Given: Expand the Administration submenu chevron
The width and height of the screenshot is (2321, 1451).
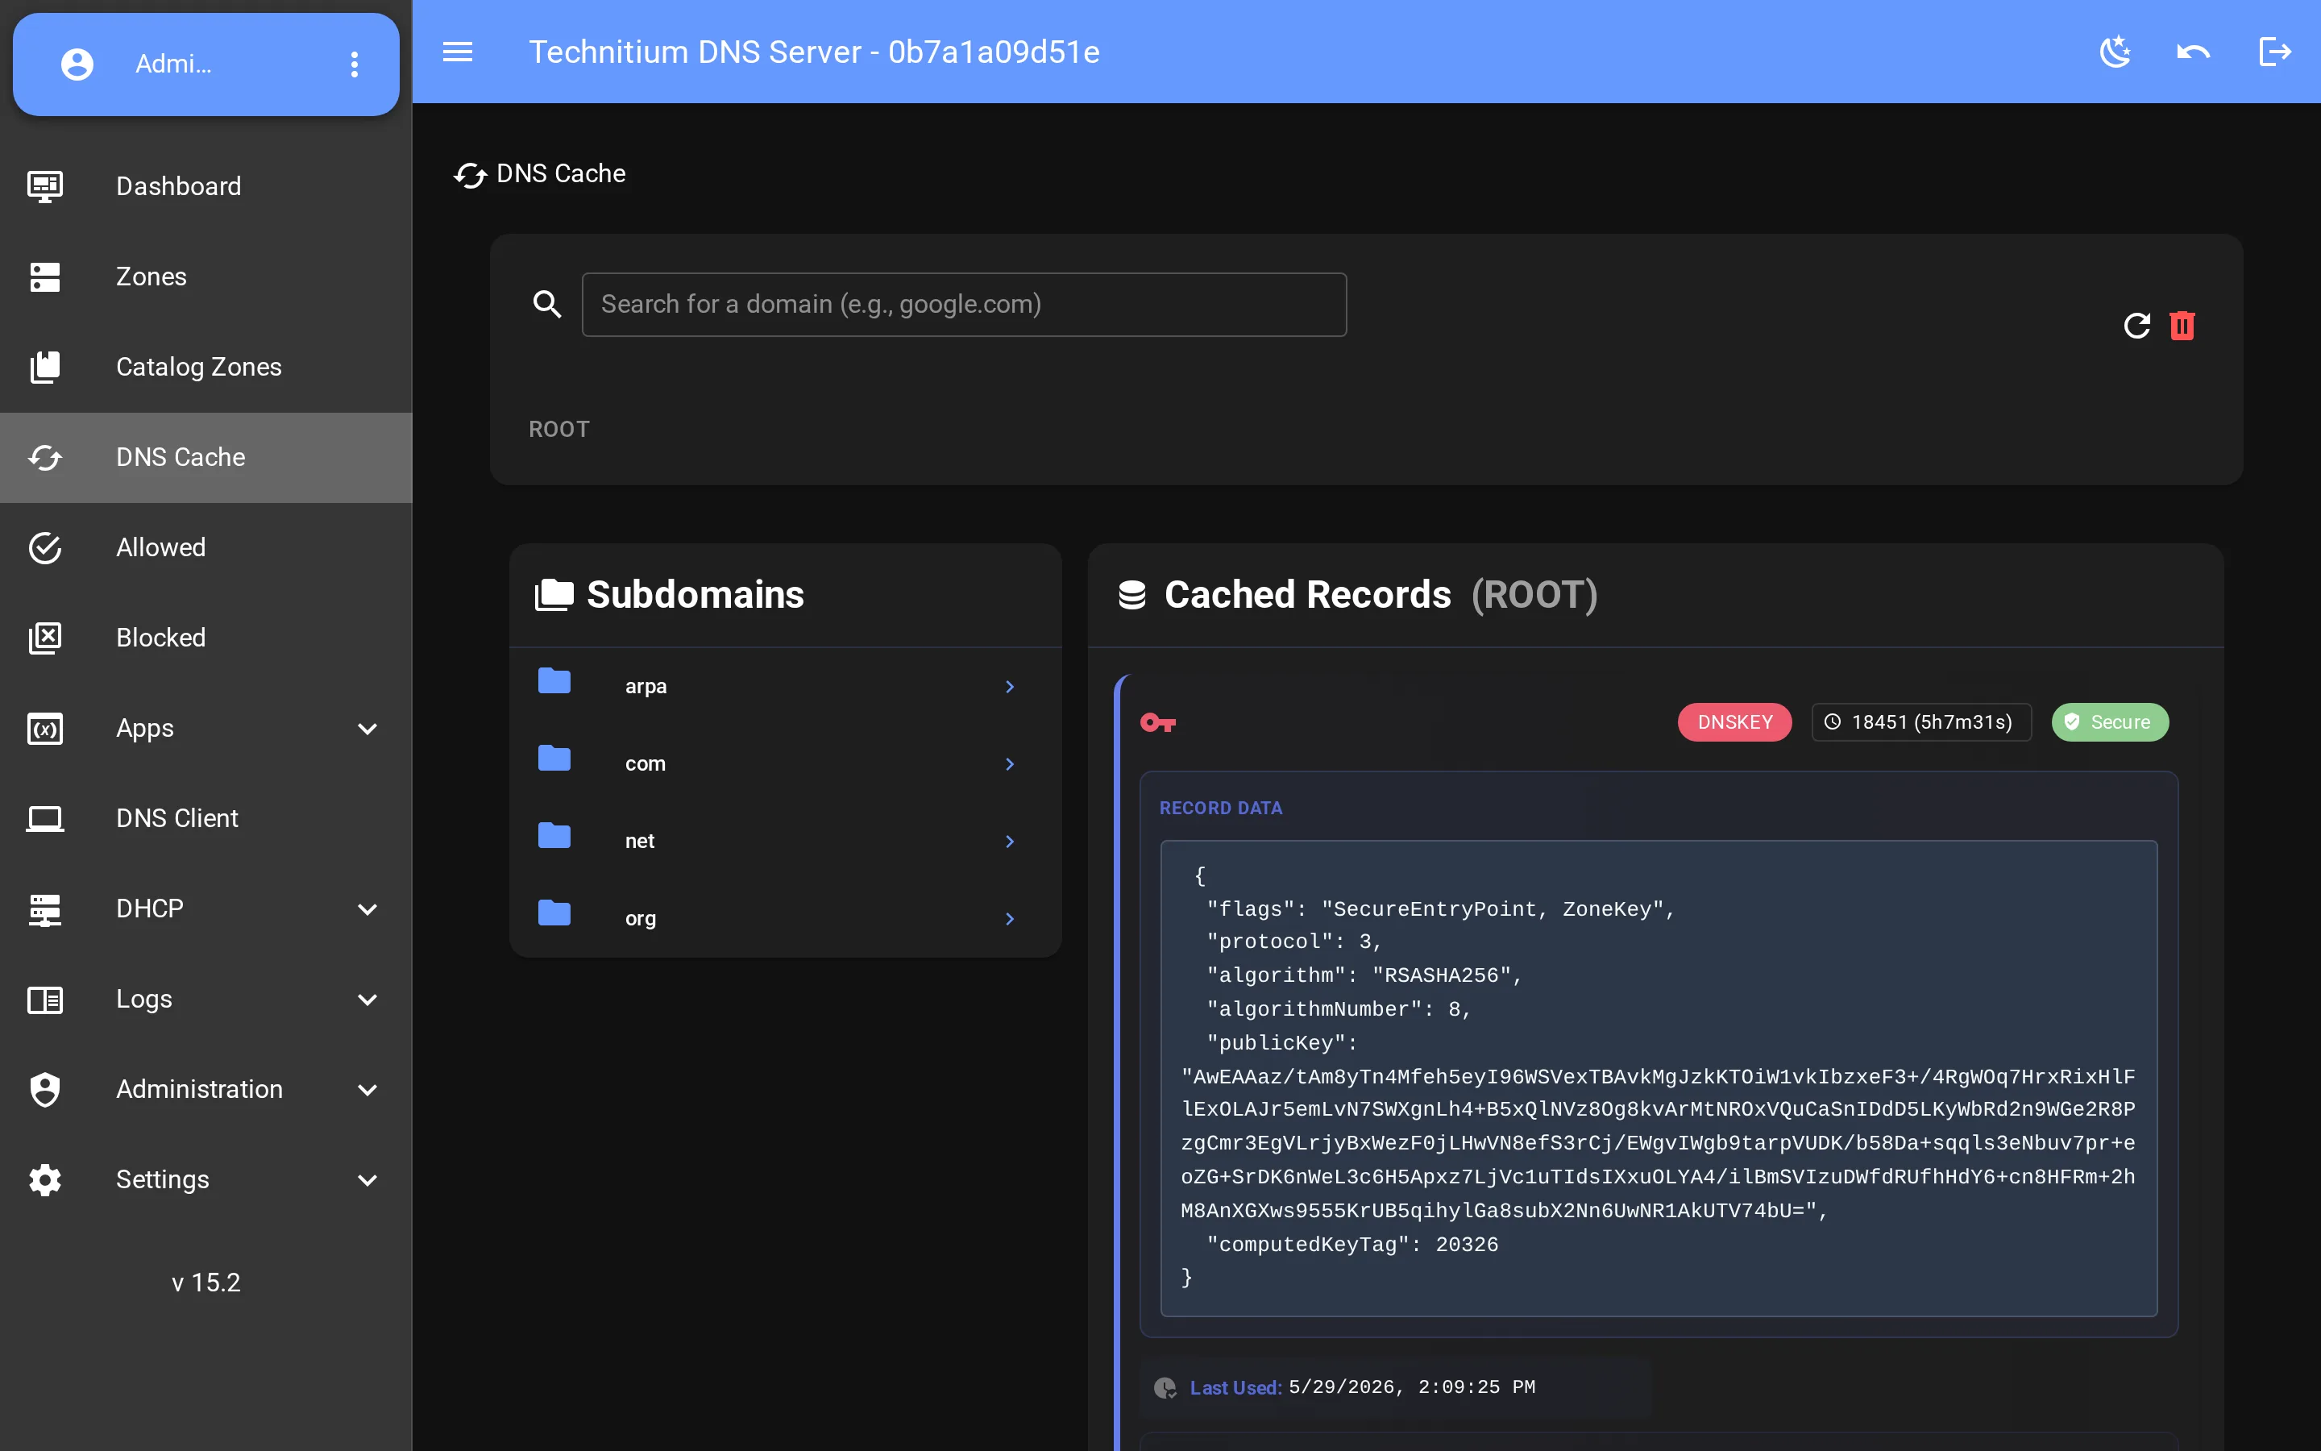Looking at the screenshot, I should coord(367,1089).
